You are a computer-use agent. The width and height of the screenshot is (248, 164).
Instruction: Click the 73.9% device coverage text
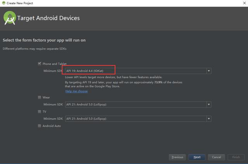tap(158, 82)
